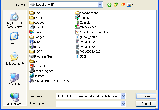Select the FileScav 3.0 icon
Image resolution: width=159 pixels, height=110 pixels.
[x=77, y=27]
